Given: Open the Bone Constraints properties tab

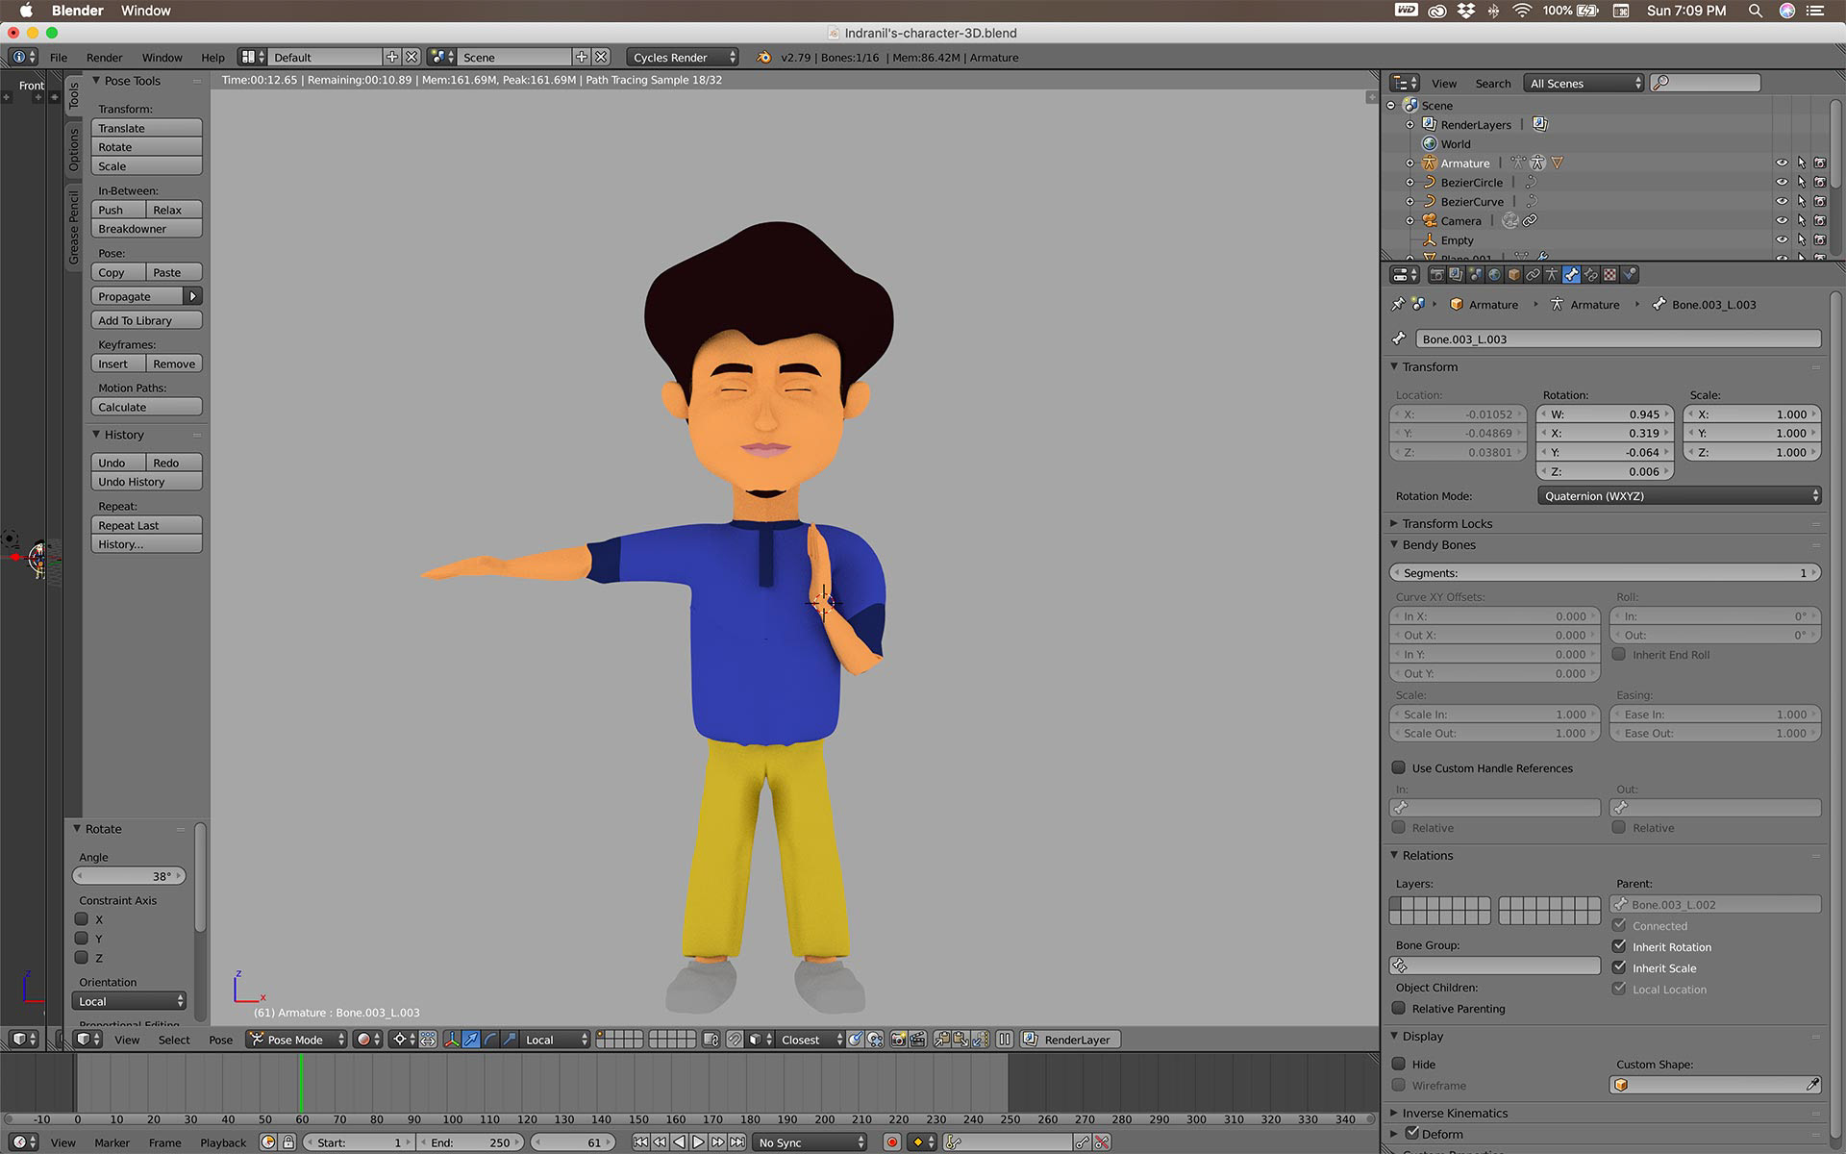Looking at the screenshot, I should (x=1590, y=274).
